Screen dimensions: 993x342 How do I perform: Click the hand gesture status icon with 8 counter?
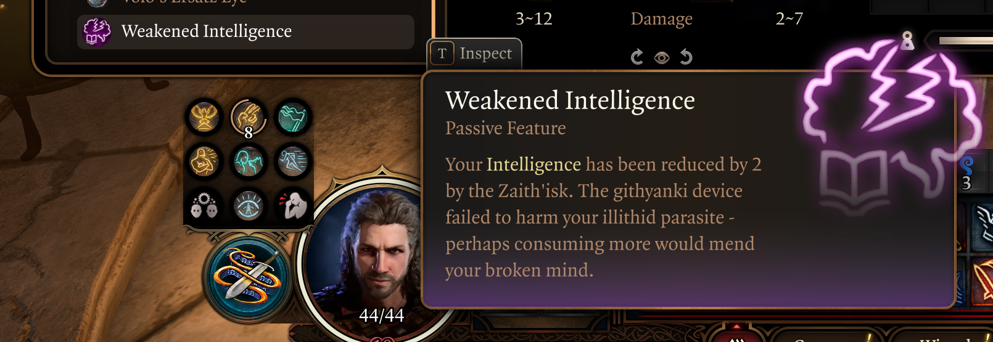coord(249,117)
